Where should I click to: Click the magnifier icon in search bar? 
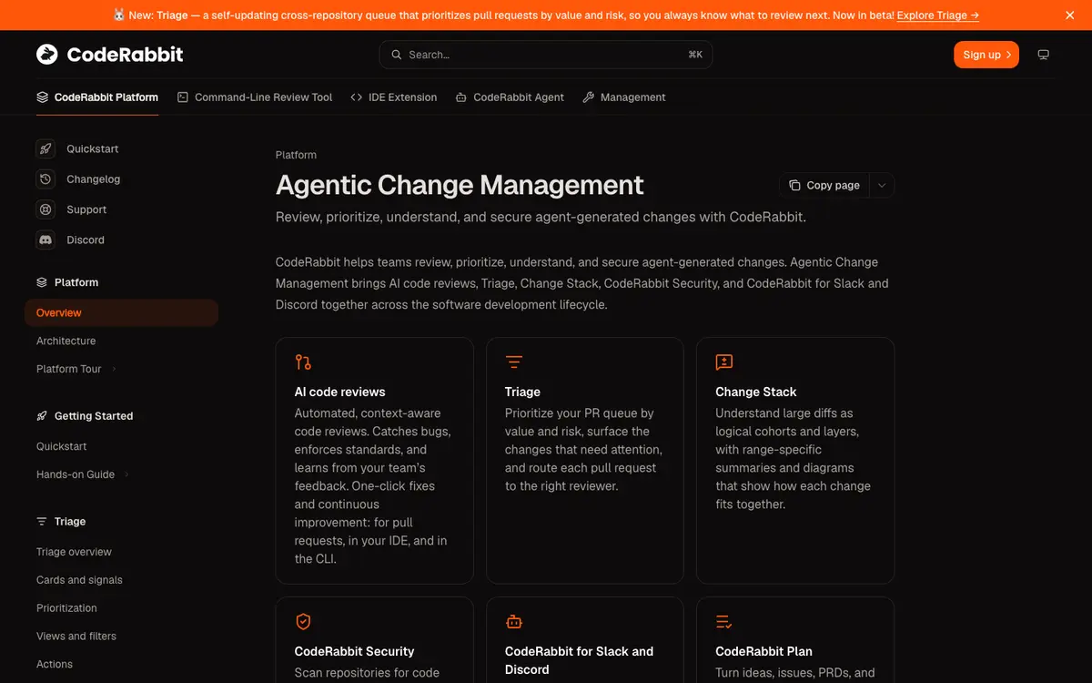tap(397, 55)
